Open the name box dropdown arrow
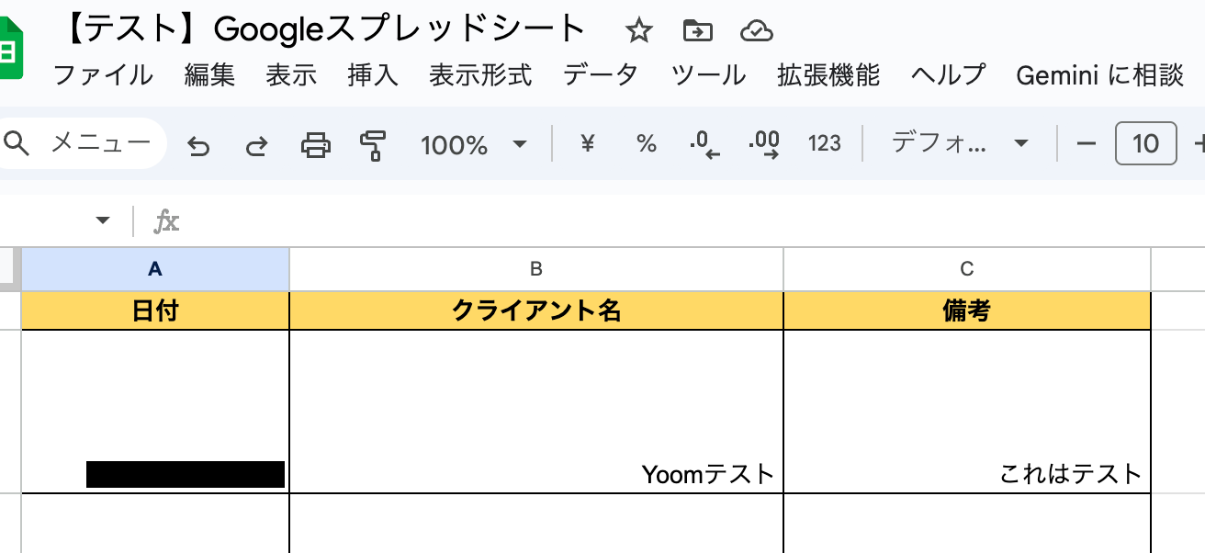Image resolution: width=1205 pixels, height=553 pixels. pyautogui.click(x=103, y=220)
